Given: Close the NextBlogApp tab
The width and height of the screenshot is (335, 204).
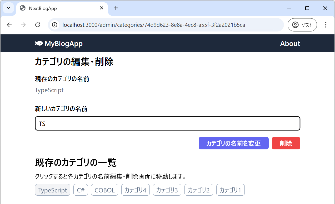Looking at the screenshot, I should pyautogui.click(x=102, y=8).
